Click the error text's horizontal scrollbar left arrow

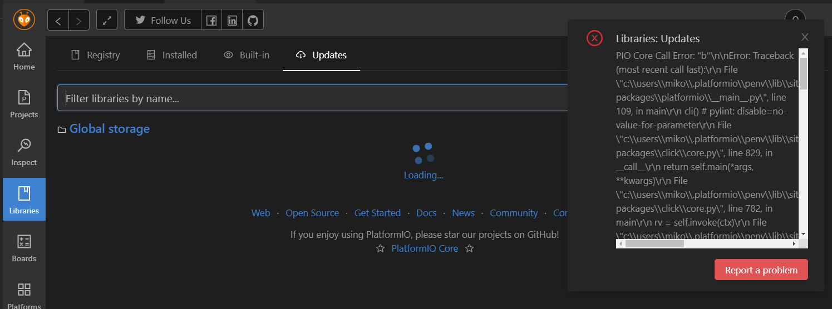(x=620, y=243)
